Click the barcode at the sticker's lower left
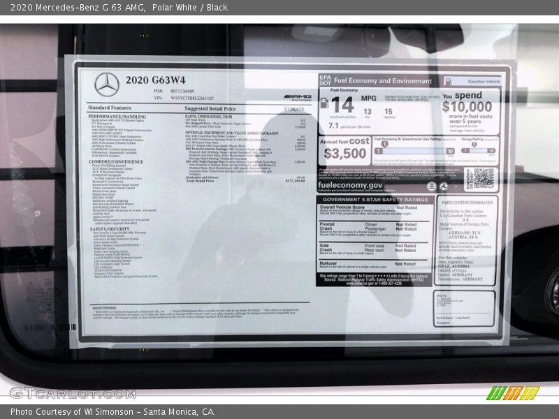559x419 pixels. coord(50,327)
